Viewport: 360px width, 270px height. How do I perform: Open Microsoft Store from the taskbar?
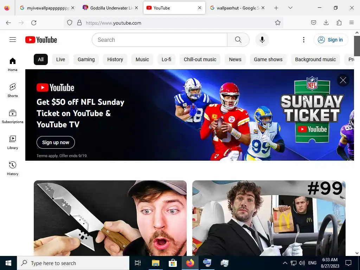click(x=173, y=263)
